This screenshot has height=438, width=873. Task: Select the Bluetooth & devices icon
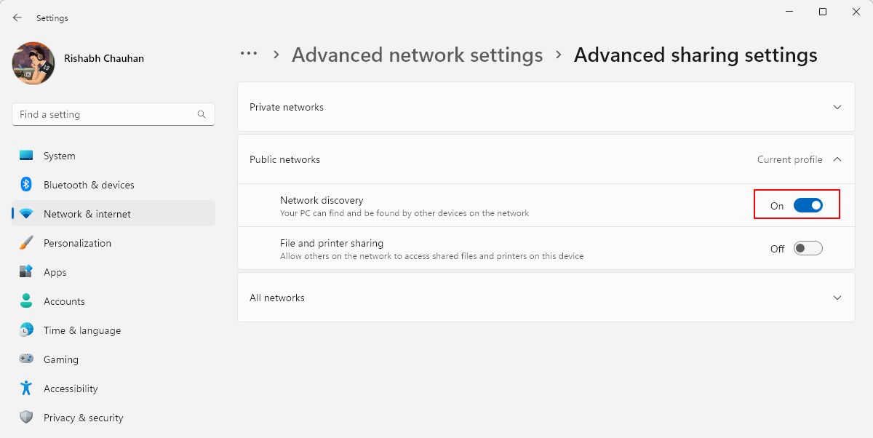coord(26,185)
